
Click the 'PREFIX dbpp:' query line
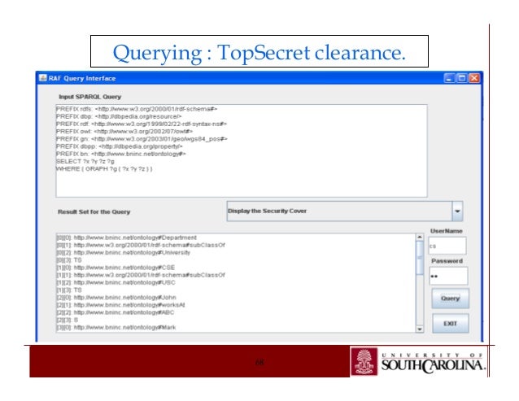pyautogui.click(x=120, y=146)
